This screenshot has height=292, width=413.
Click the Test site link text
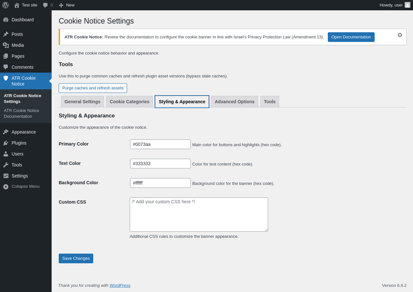tap(30, 5)
